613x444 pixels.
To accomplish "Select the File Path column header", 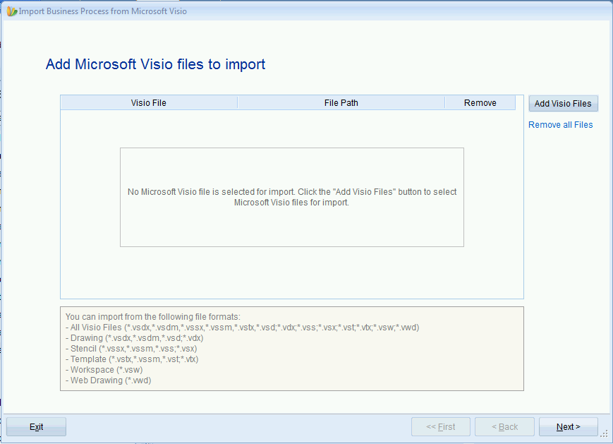I will click(x=341, y=103).
